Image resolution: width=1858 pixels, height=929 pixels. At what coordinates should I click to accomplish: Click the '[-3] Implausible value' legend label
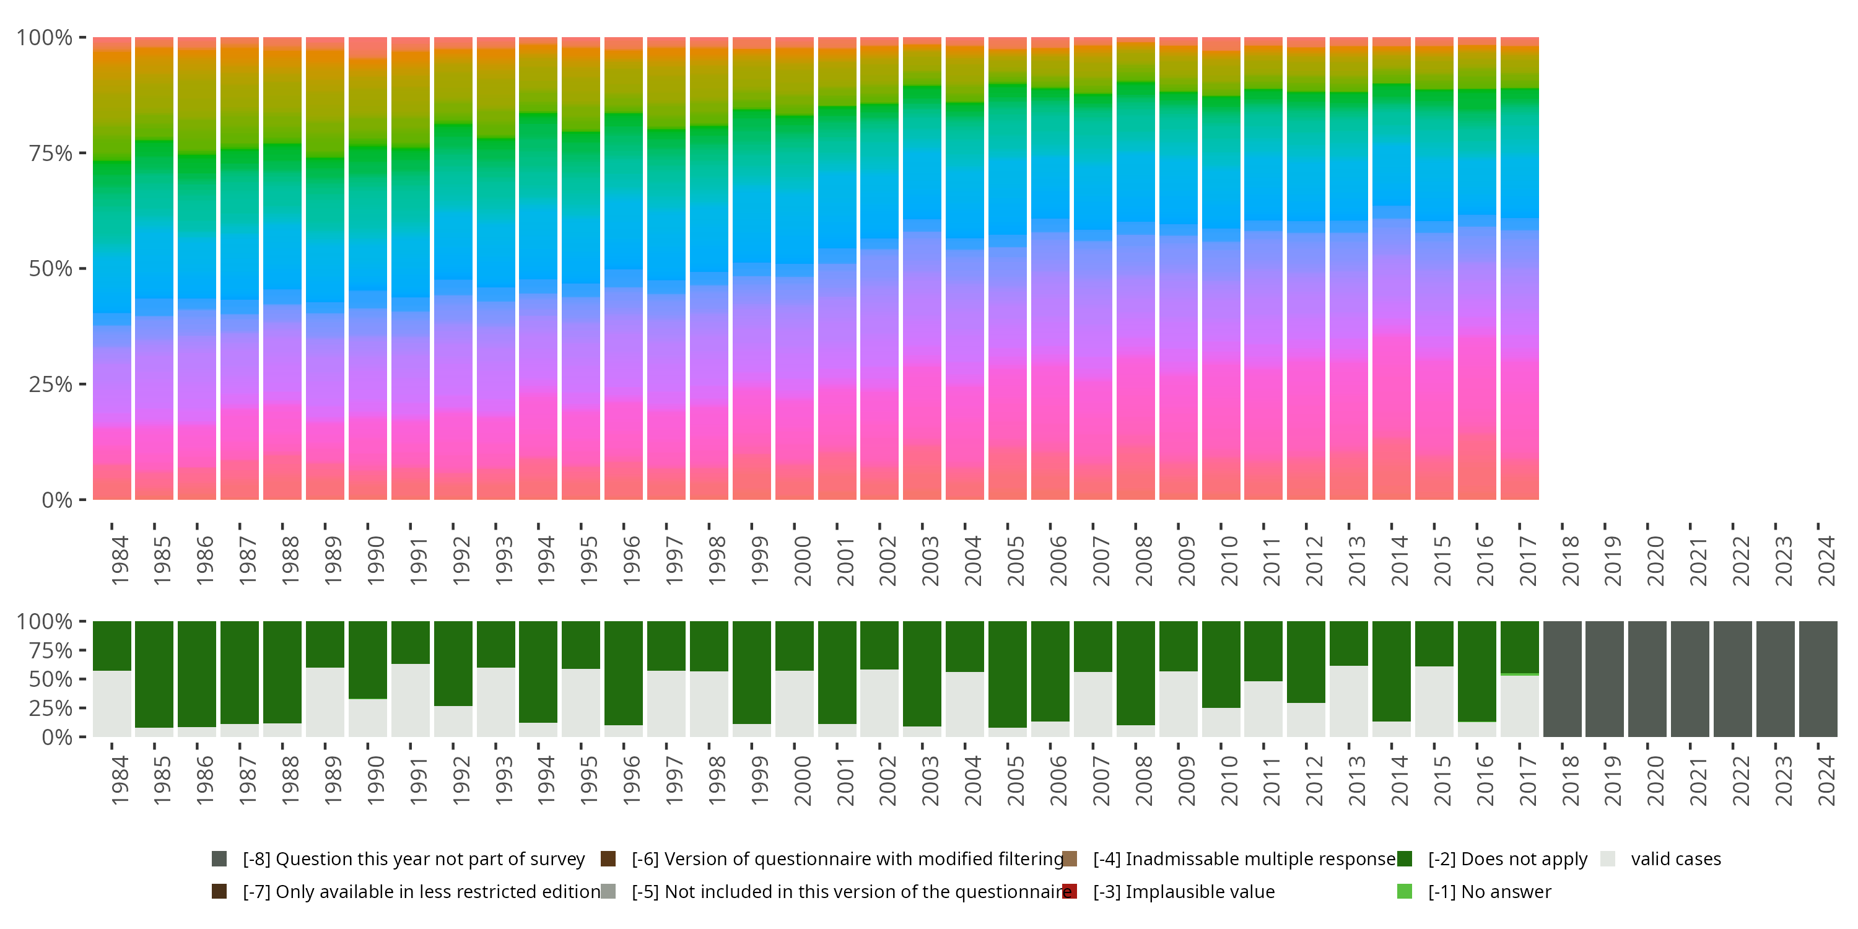click(x=1184, y=891)
